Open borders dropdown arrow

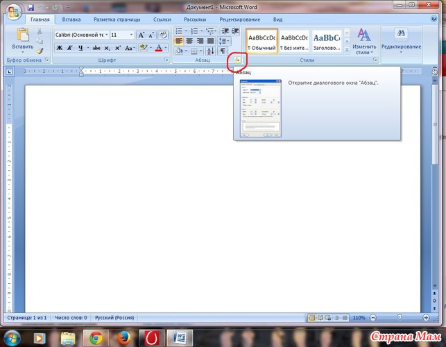pos(201,51)
